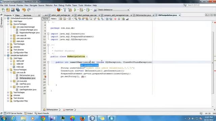Switch to the Services panel tab
The image size is (216, 121).
[x=27, y=15]
